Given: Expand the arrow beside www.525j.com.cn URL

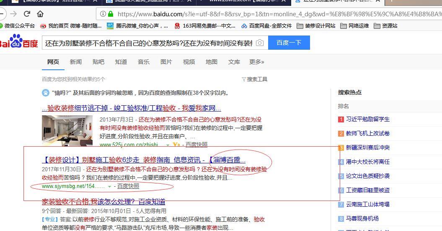Looking at the screenshot, I should coord(168,145).
